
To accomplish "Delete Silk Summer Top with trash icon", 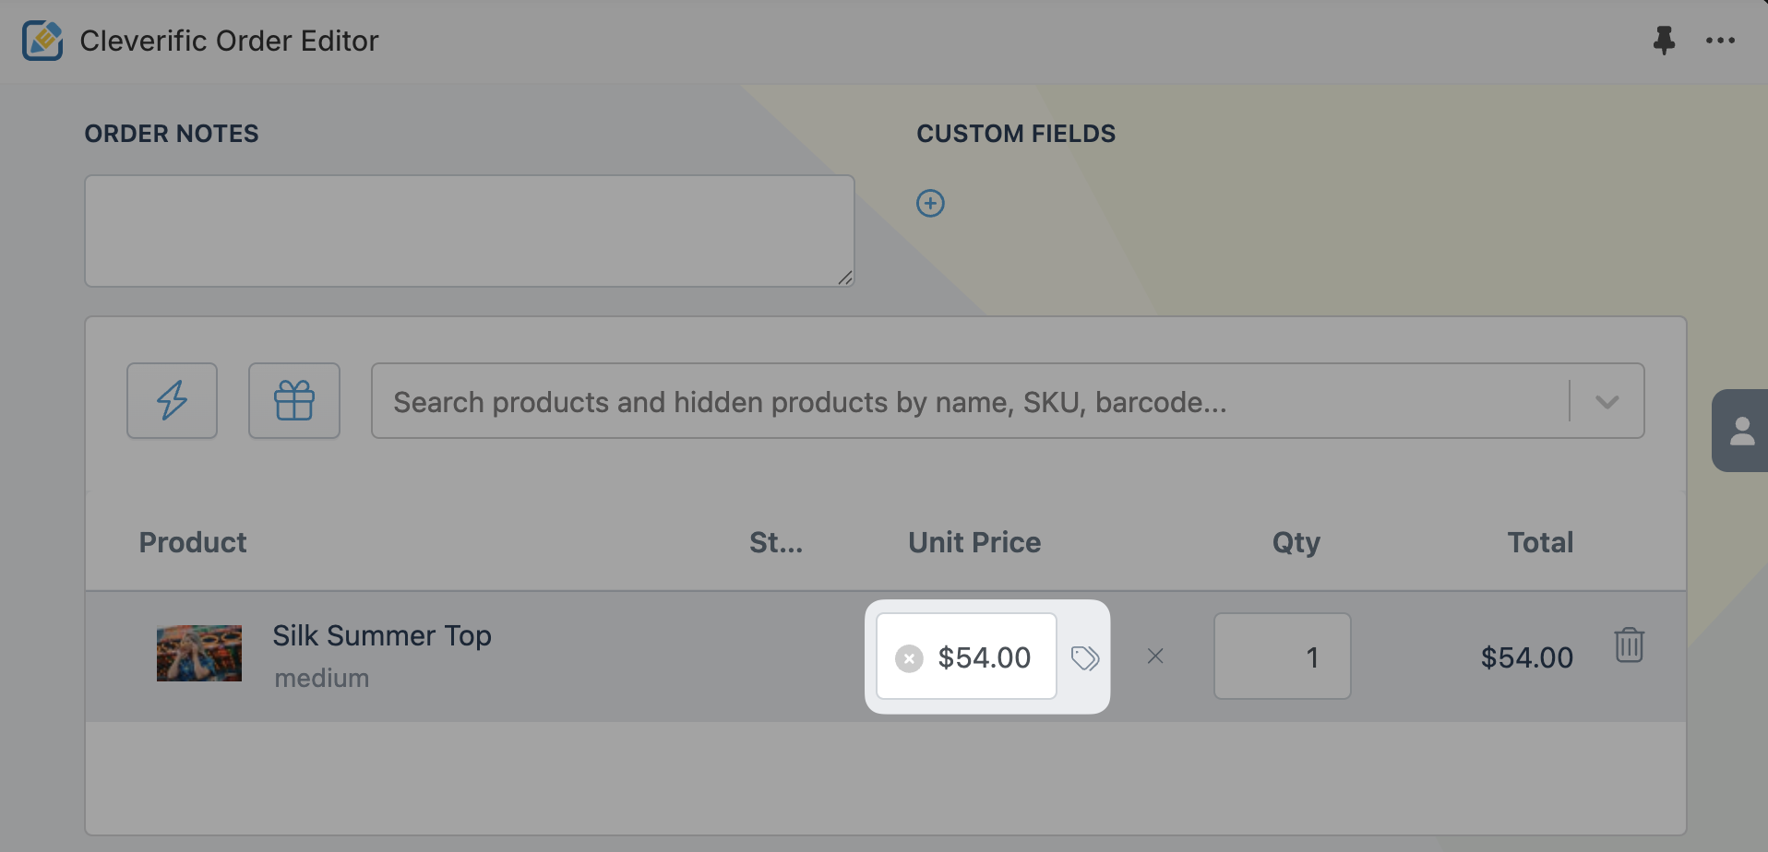I will tap(1629, 645).
